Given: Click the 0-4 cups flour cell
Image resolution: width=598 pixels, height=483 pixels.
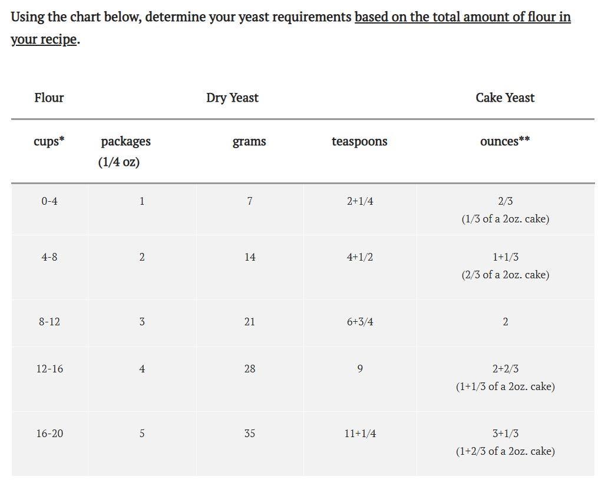Looking at the screenshot, I should [49, 201].
